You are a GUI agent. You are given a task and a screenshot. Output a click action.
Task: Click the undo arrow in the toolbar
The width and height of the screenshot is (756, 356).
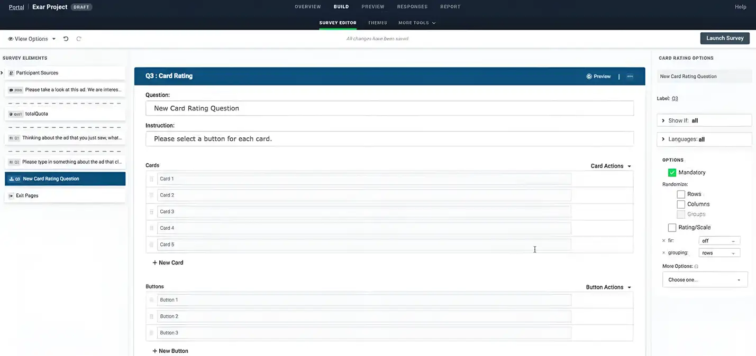click(x=65, y=38)
